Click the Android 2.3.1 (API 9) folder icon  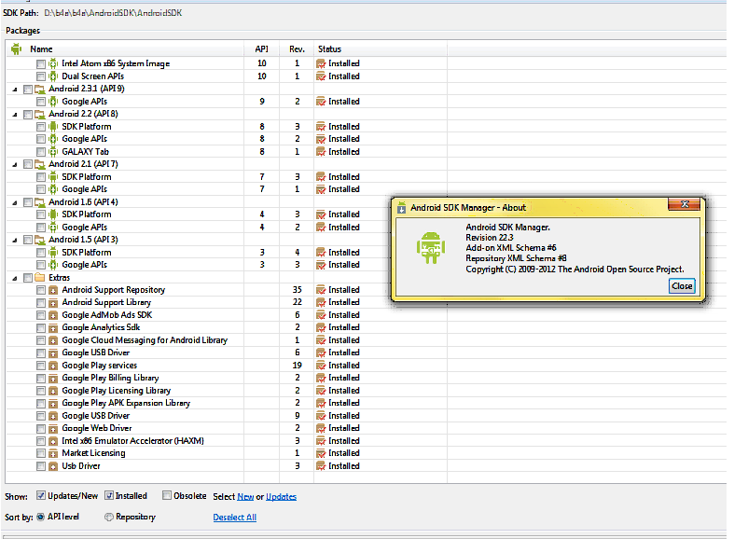(40, 89)
